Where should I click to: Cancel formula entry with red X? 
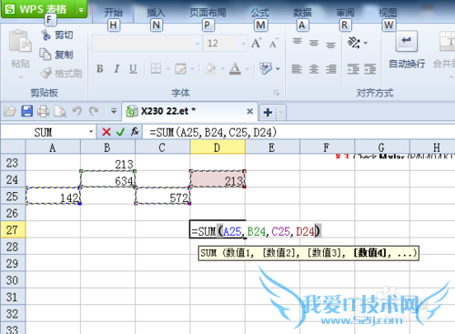coord(106,132)
